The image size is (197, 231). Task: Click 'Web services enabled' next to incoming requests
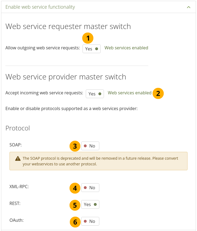[130, 93]
